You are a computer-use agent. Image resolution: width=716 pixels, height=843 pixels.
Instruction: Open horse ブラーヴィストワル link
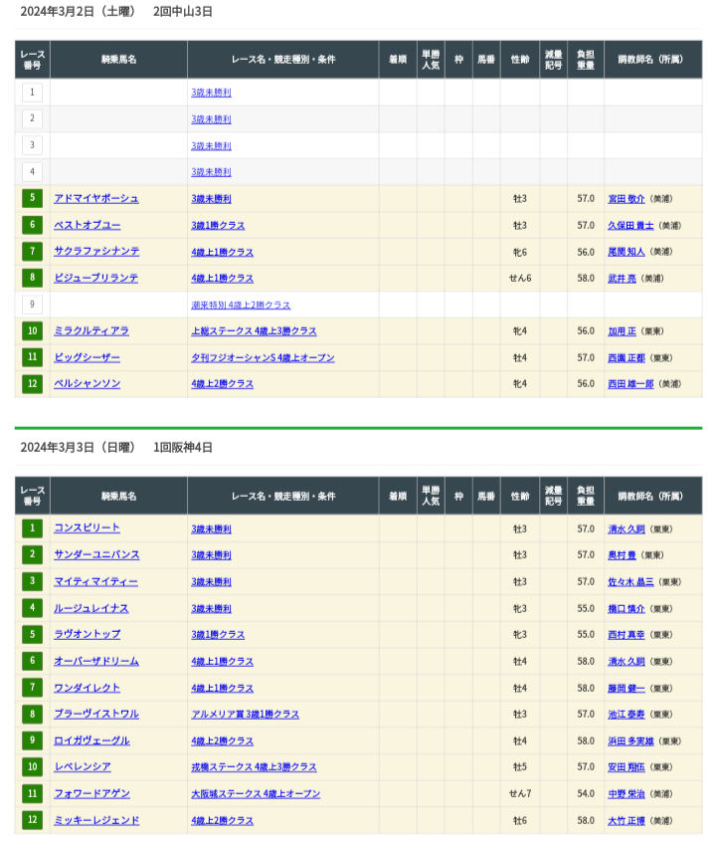(96, 714)
